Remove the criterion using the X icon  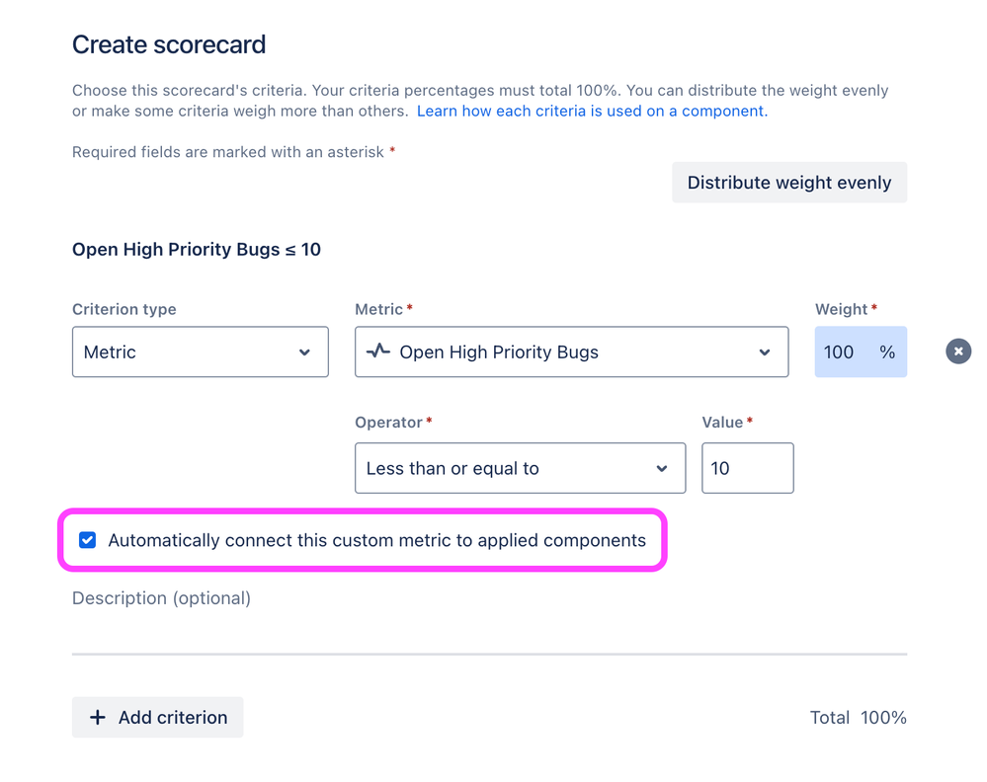tap(958, 352)
